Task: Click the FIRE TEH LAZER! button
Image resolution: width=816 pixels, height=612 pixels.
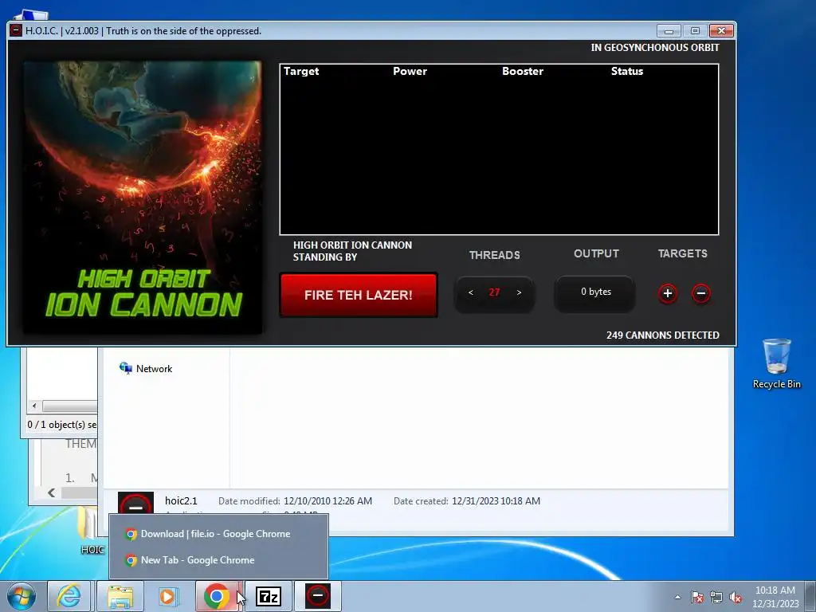Action: 358,295
